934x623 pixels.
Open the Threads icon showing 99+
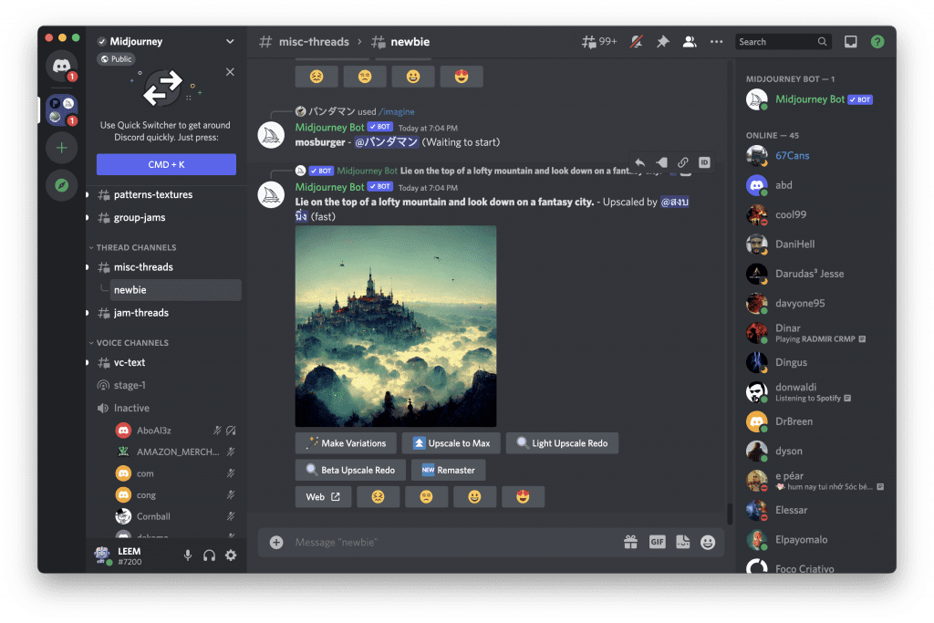pos(599,42)
